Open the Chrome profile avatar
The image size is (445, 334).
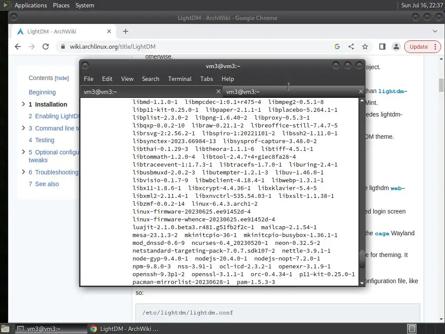click(x=396, y=47)
